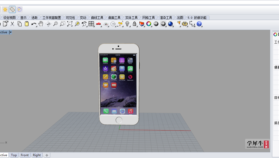Viewport: 279px width, 158px height.
Task: Open the 曲面工具 toolbar tab
Action: pos(114,18)
